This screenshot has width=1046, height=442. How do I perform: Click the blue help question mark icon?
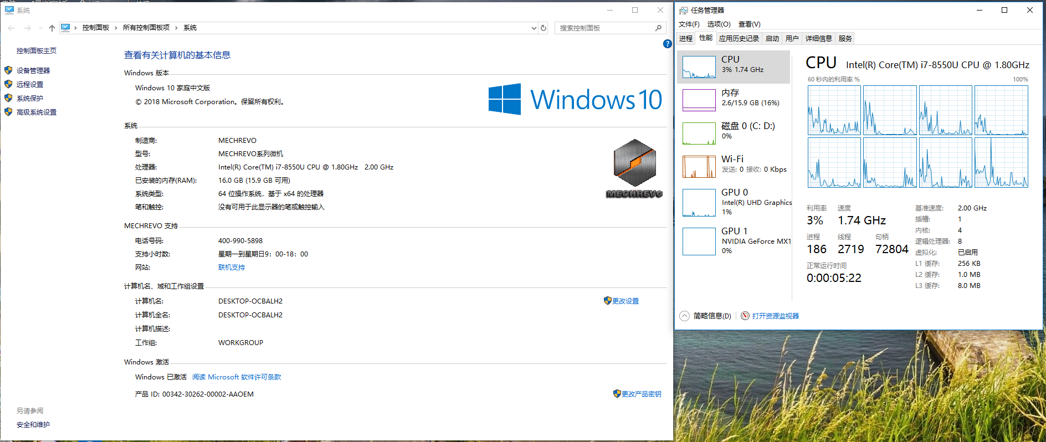[667, 44]
